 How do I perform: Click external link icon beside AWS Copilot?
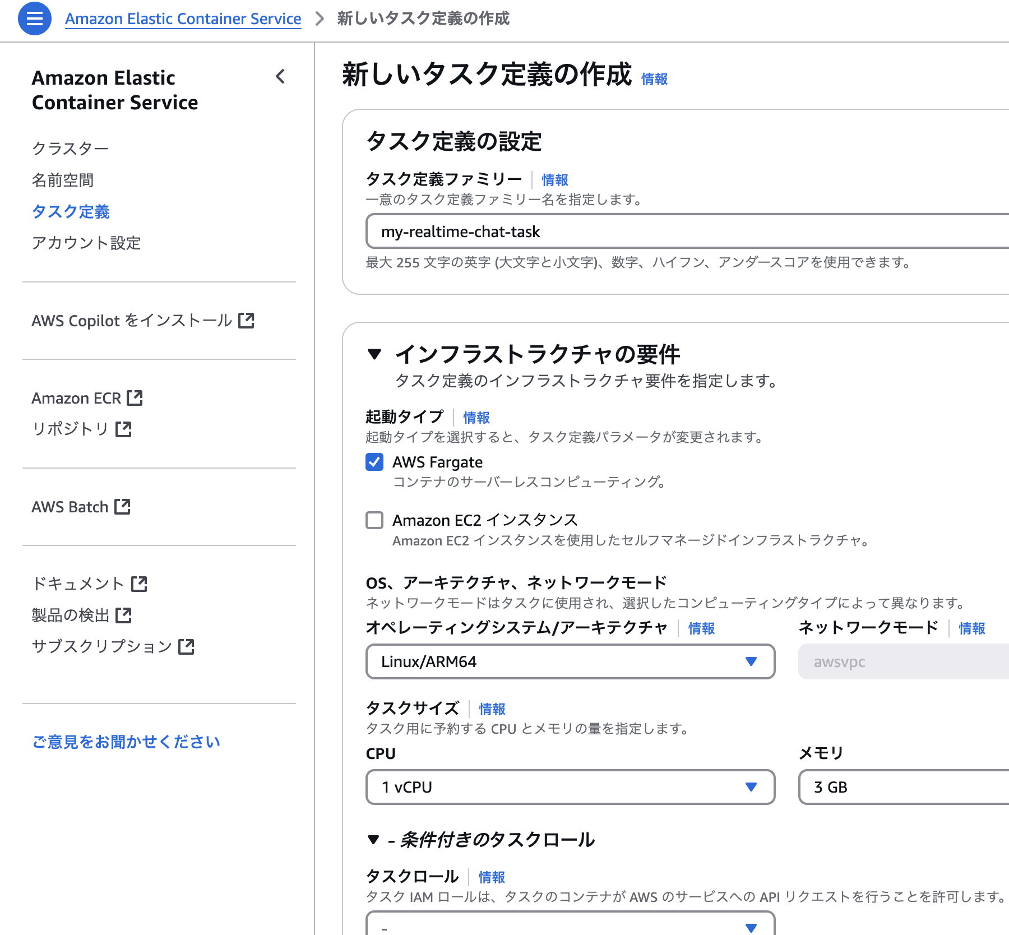click(x=246, y=321)
